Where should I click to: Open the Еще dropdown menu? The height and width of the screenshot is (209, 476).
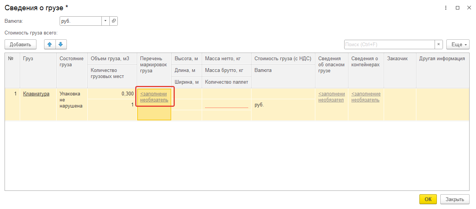coord(459,44)
